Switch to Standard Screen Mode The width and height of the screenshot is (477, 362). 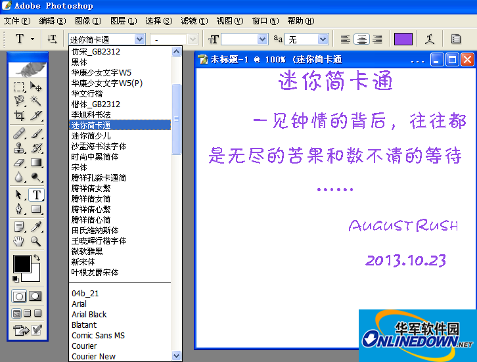click(x=17, y=313)
